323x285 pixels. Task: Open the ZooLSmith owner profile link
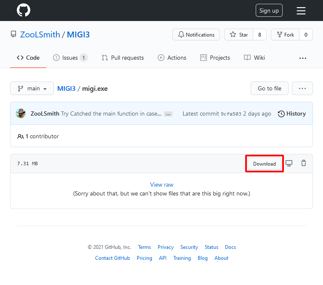tap(40, 34)
